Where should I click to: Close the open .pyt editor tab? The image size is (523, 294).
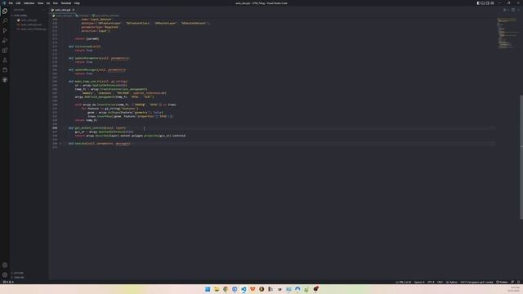(74, 10)
